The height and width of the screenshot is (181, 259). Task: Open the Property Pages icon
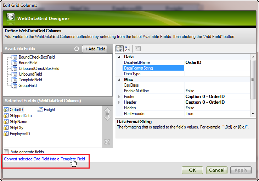[138, 49]
